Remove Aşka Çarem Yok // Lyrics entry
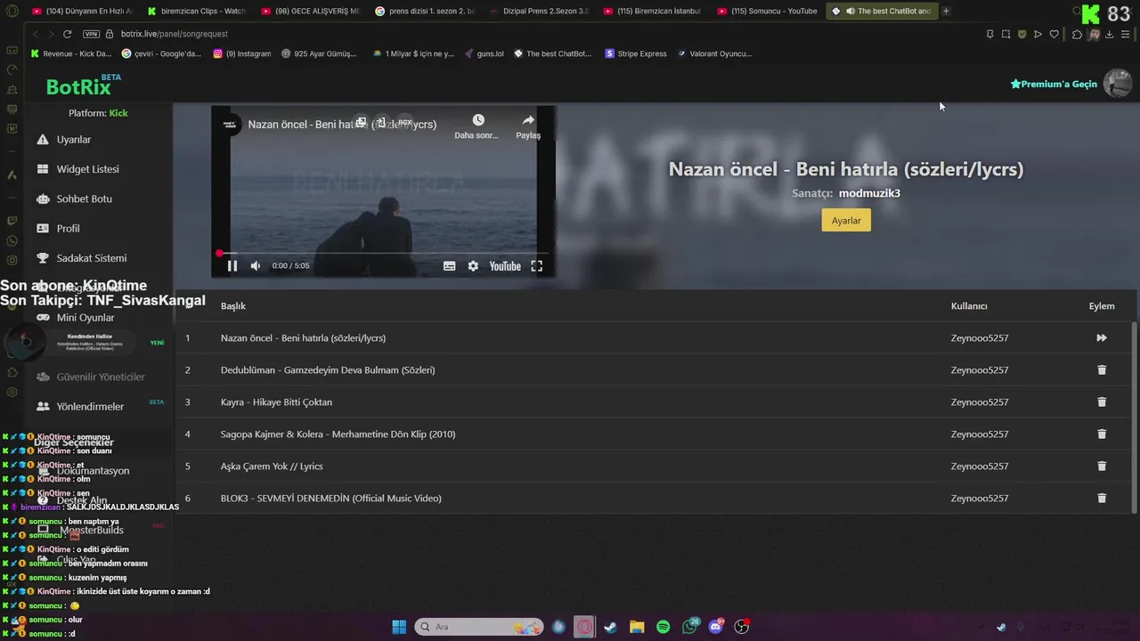This screenshot has width=1140, height=641. [x=1102, y=466]
